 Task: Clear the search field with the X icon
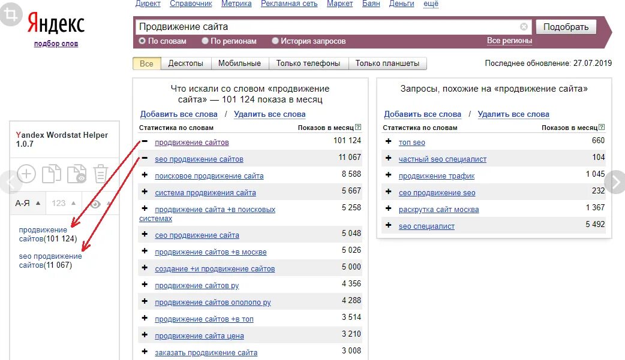tap(524, 27)
